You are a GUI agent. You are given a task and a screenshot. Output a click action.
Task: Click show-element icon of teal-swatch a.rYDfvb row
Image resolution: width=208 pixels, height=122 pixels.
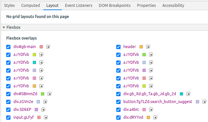point(41,62)
